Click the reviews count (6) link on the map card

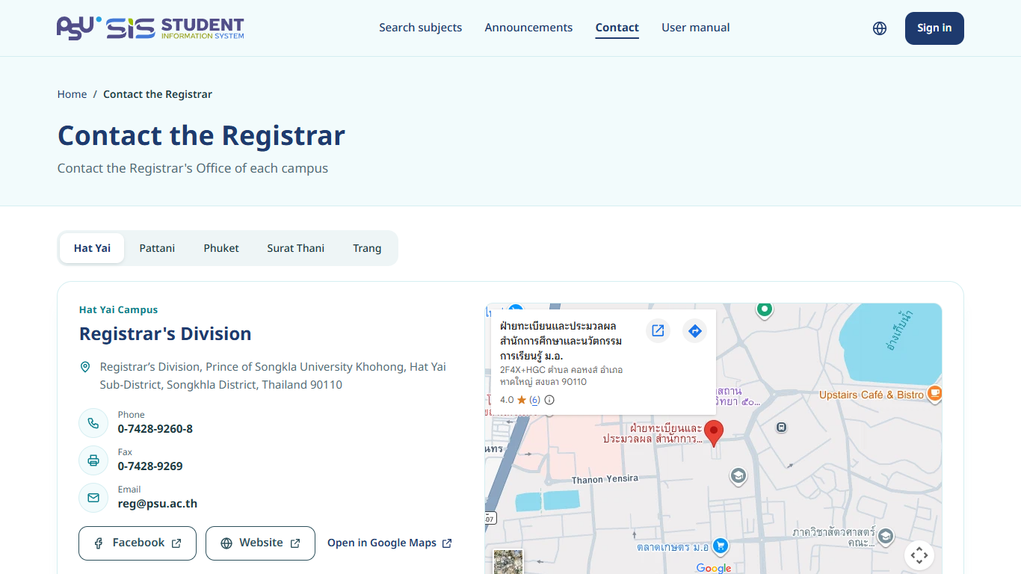[x=534, y=400]
